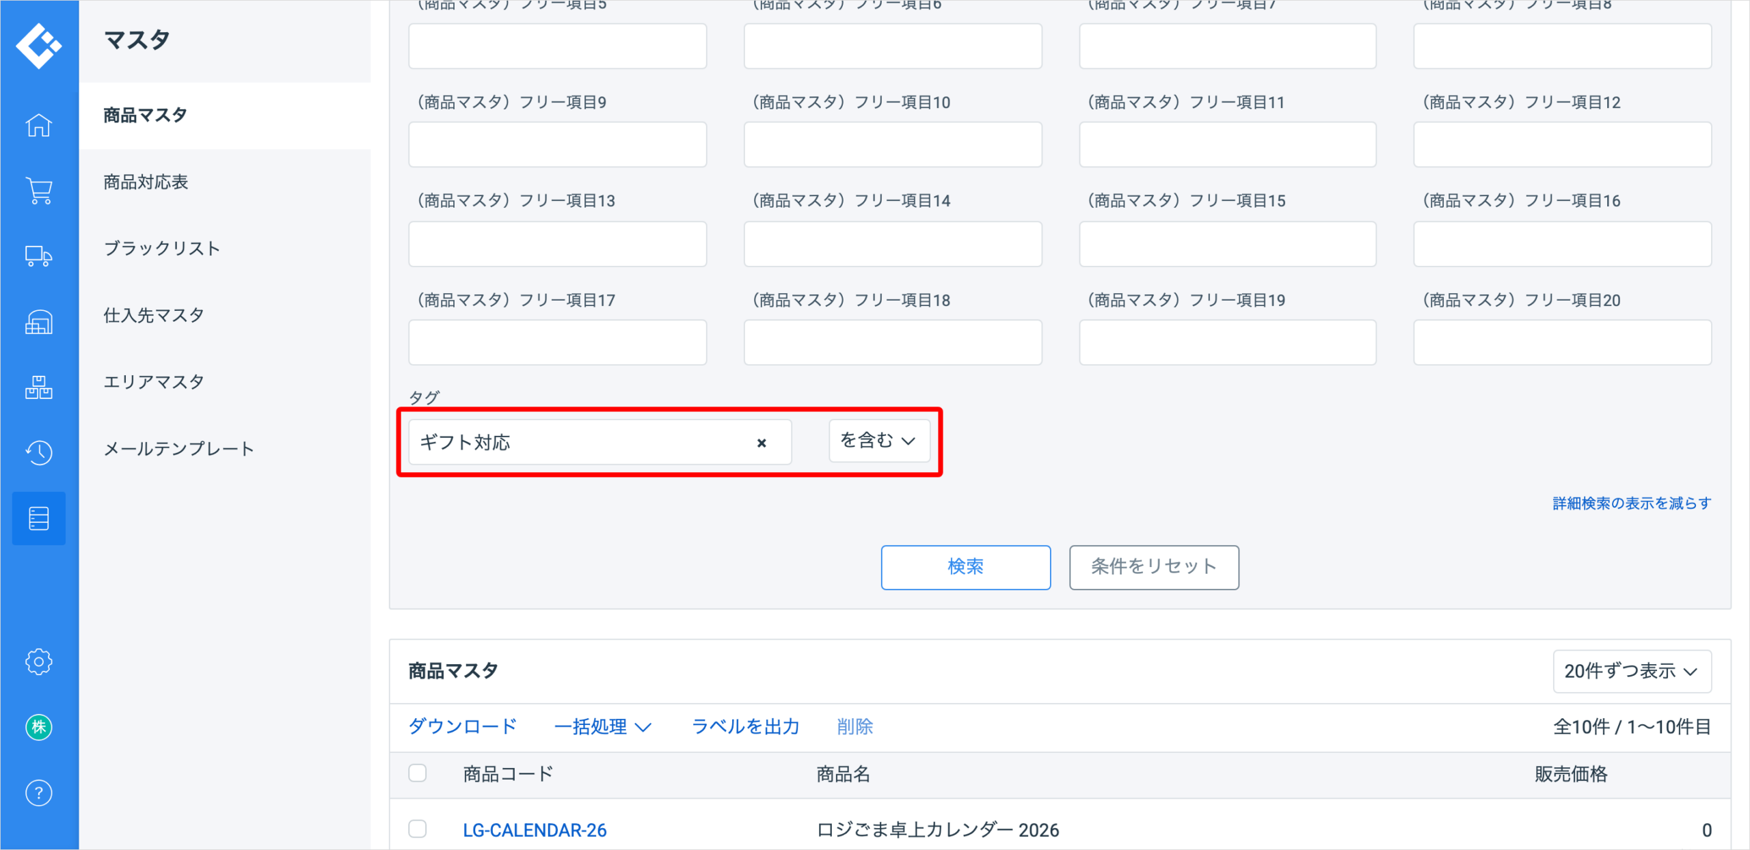Click the フリー項目10 input field

point(893,145)
